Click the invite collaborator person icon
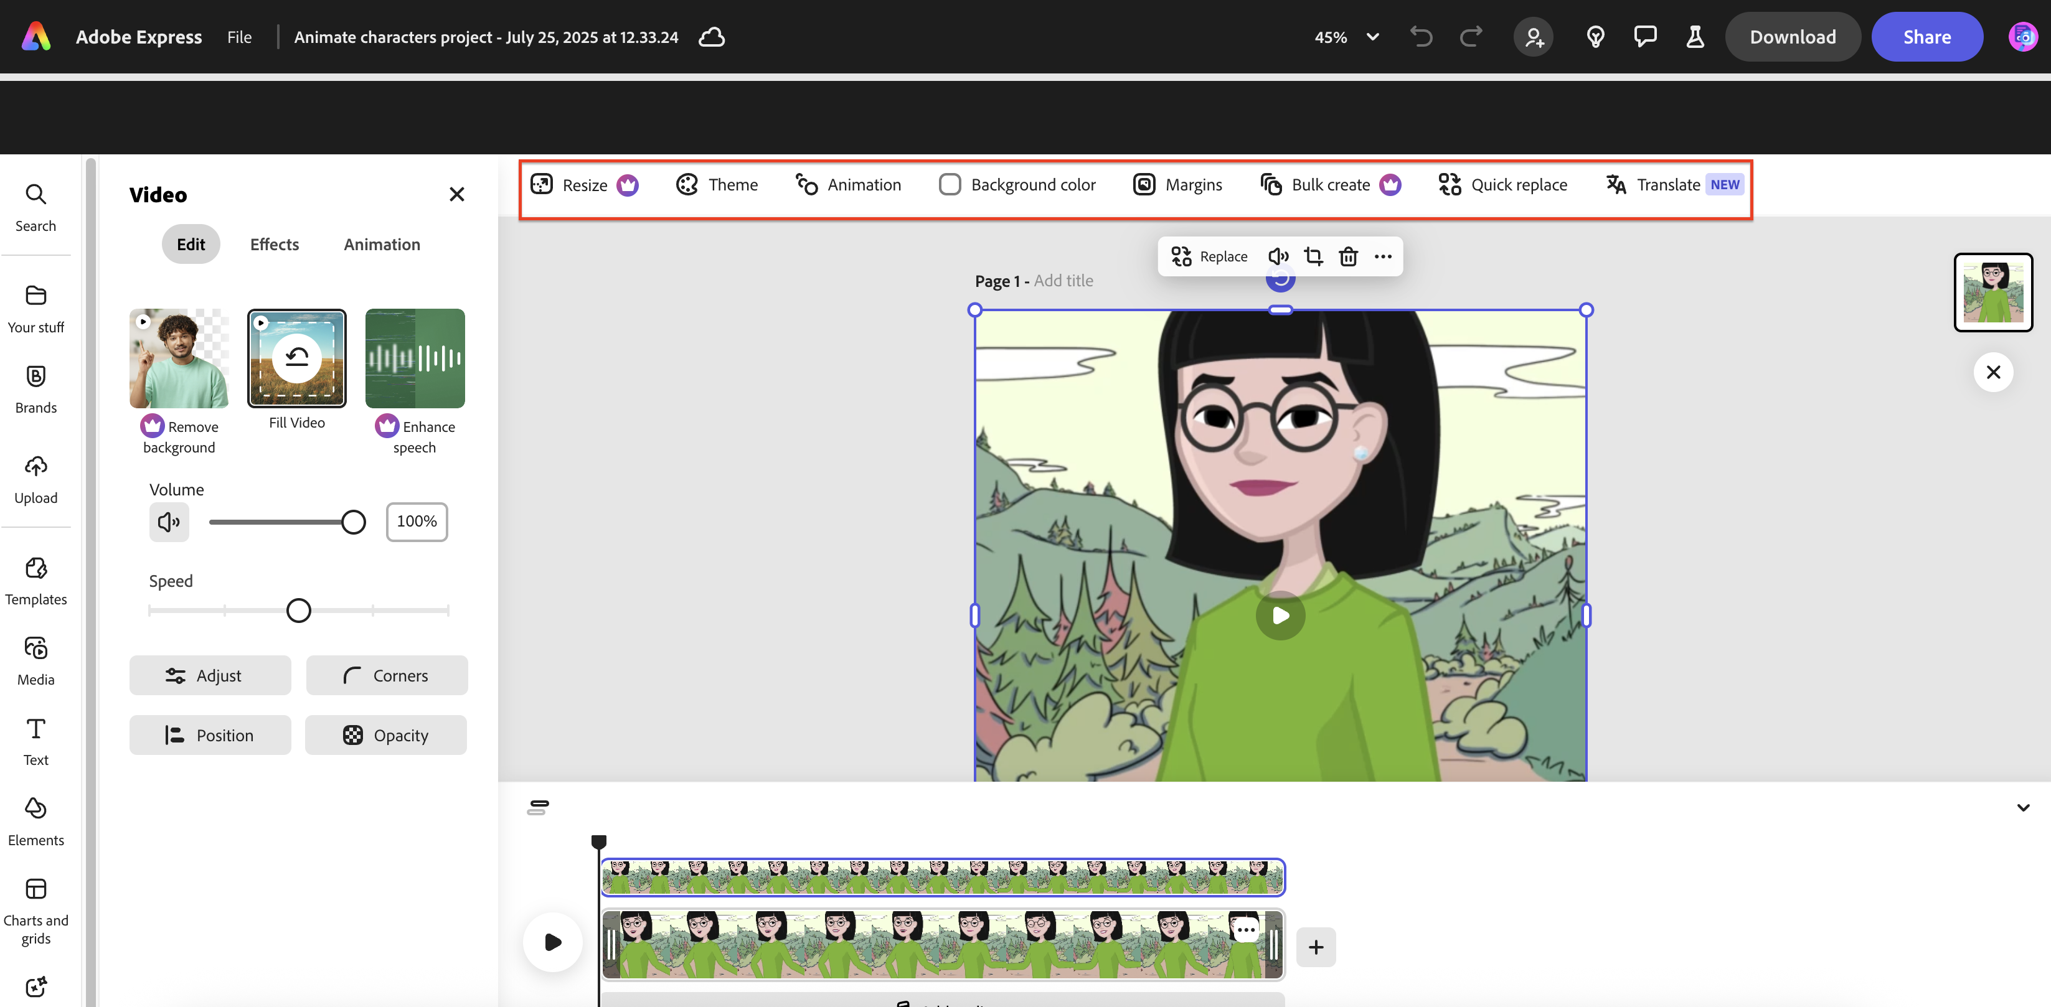The height and width of the screenshot is (1007, 2051). click(x=1534, y=37)
